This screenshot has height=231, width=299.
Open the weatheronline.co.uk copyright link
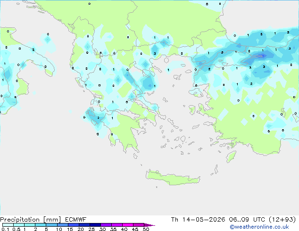[x=259, y=227]
